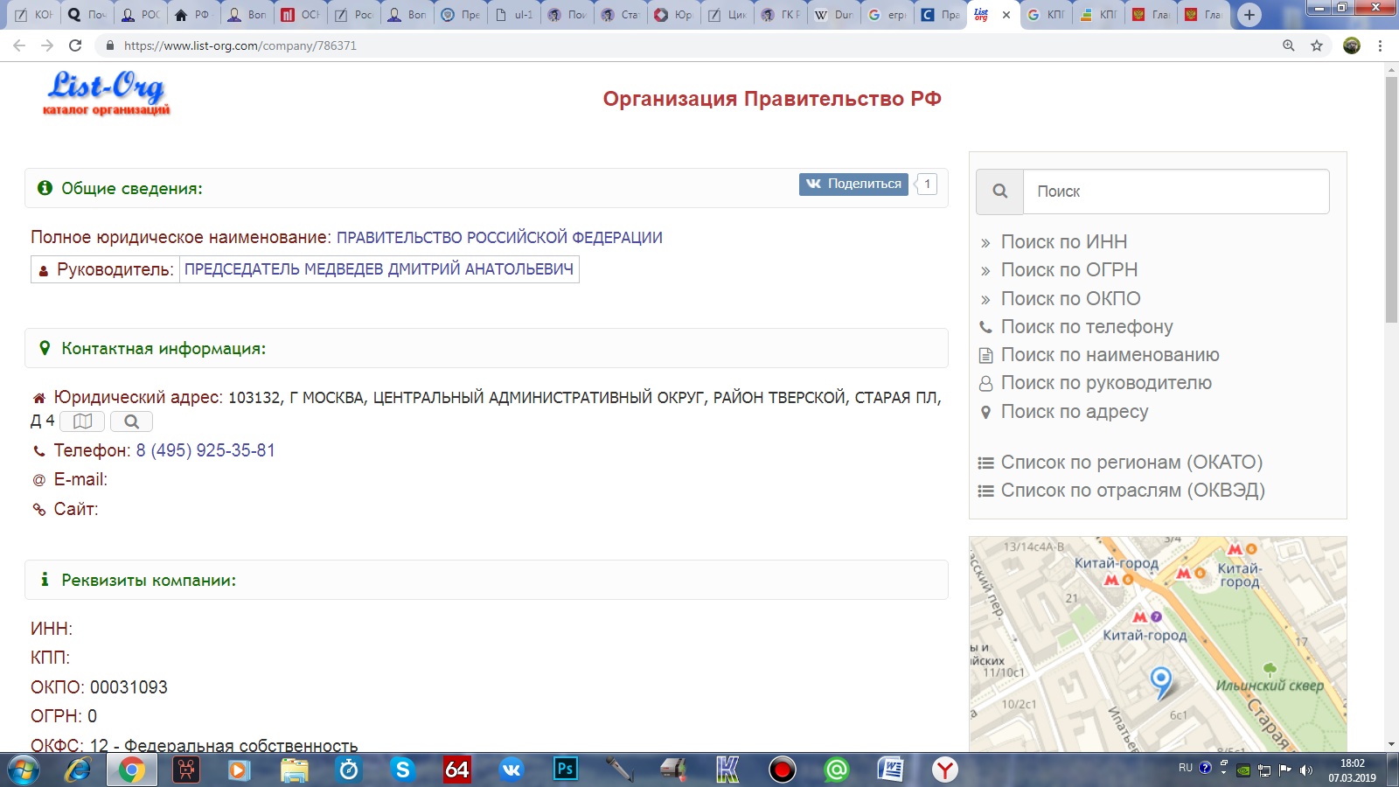
Task: Switch to the Google 'erp' tab
Action: pyautogui.click(x=887, y=15)
